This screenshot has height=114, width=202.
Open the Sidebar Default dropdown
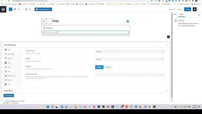(130, 59)
